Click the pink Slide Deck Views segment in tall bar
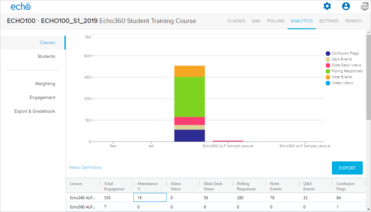 (190, 121)
